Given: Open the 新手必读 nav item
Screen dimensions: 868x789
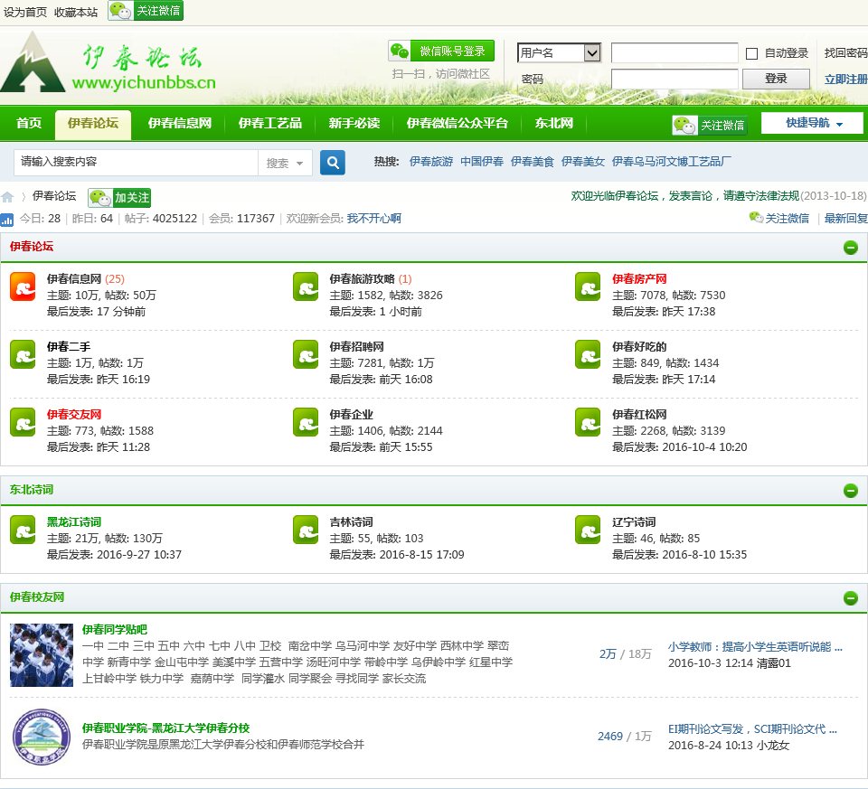Looking at the screenshot, I should pos(354,123).
